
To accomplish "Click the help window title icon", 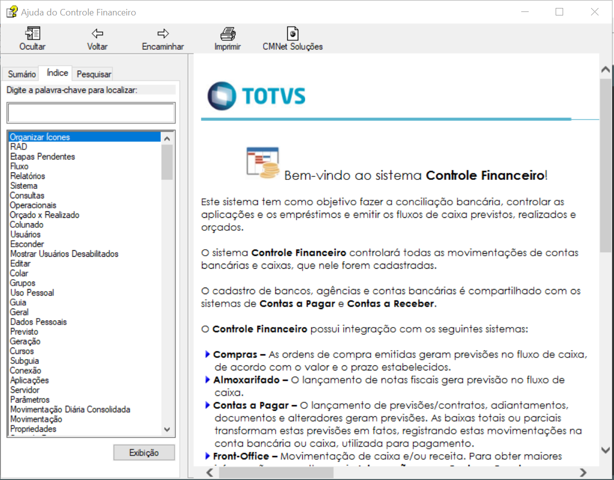I will (11, 12).
